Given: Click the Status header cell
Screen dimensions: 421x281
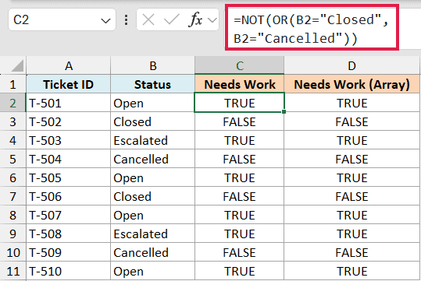Looking at the screenshot, I should point(153,85).
